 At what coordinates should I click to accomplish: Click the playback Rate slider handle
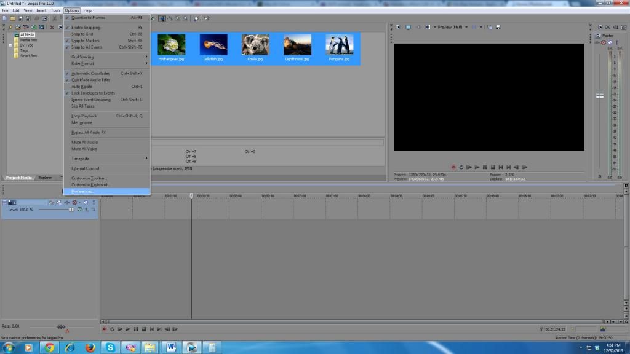[x=61, y=327]
